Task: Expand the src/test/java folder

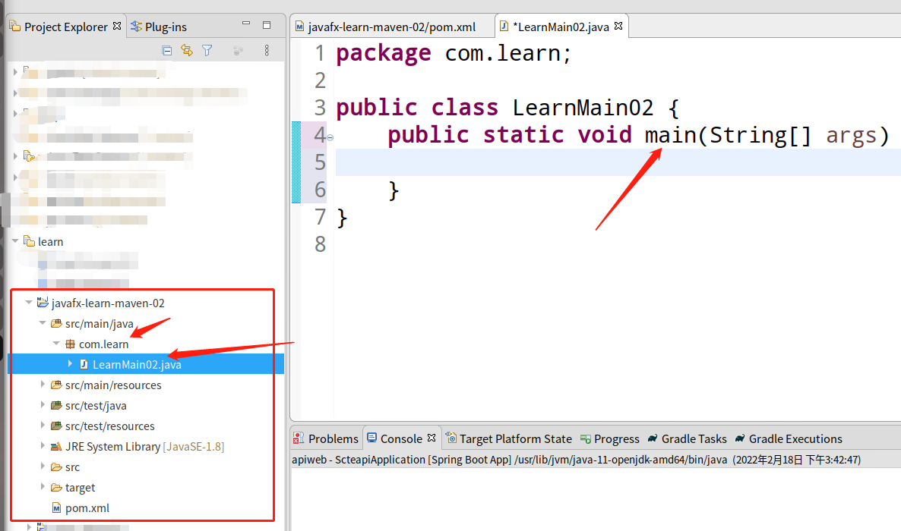Action: (x=43, y=405)
